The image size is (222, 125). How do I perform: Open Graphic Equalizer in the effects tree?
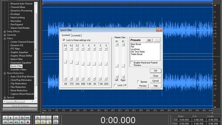[x=19, y=52]
